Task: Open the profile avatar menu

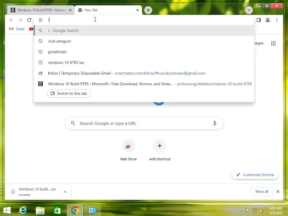Action: point(268,20)
